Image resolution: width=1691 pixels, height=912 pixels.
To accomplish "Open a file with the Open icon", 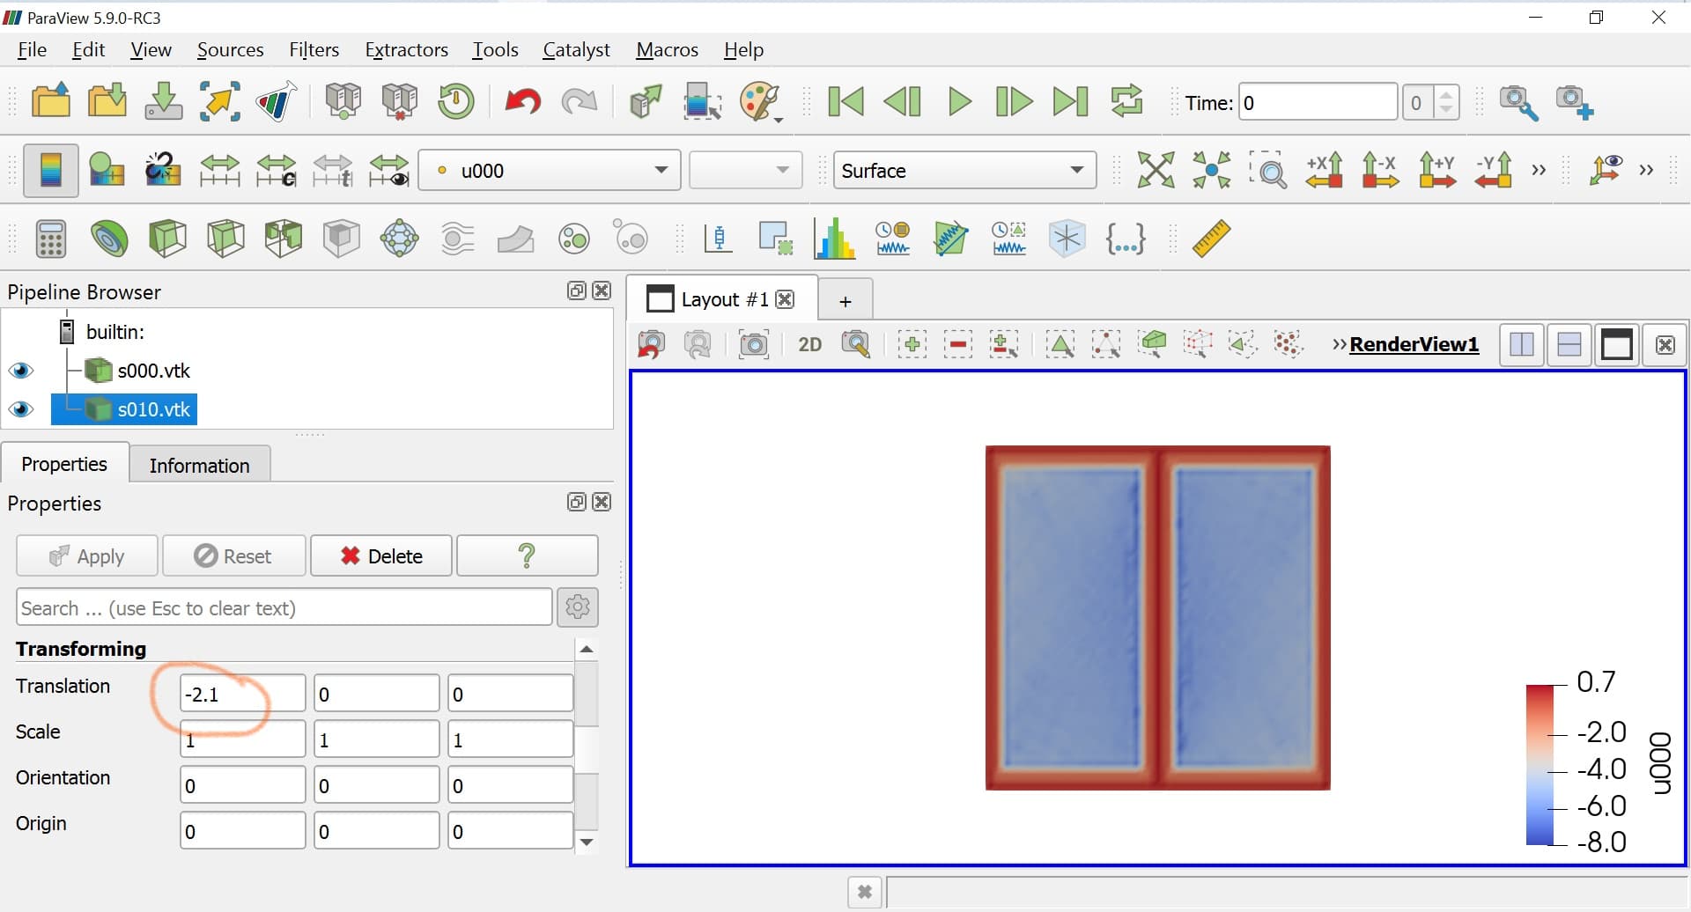I will (51, 101).
